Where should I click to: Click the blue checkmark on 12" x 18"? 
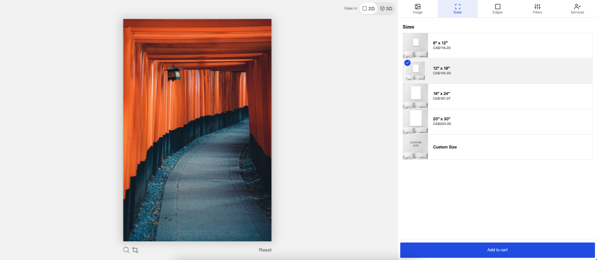point(407,63)
